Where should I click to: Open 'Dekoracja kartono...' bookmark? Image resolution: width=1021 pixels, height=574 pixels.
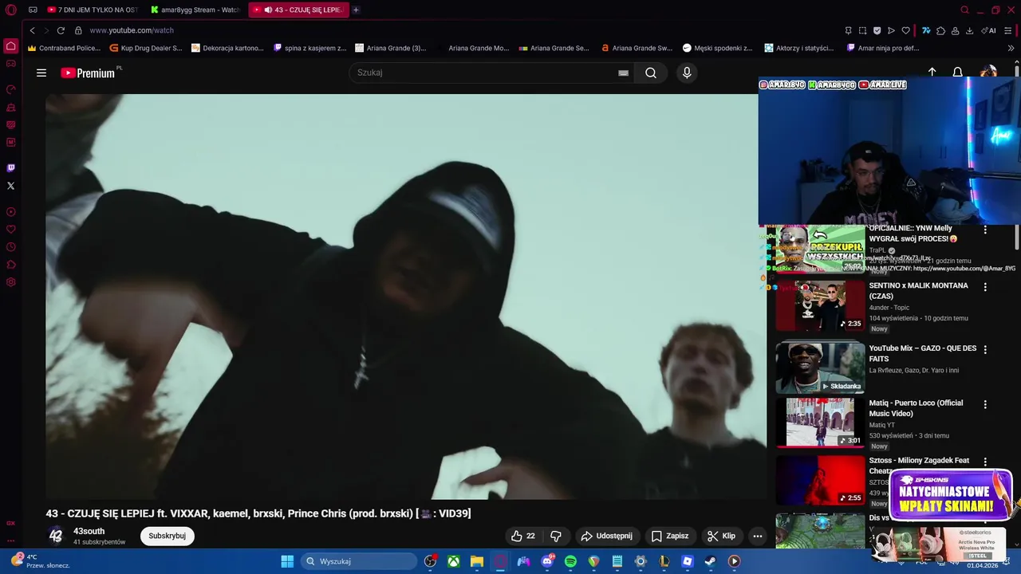click(x=227, y=48)
